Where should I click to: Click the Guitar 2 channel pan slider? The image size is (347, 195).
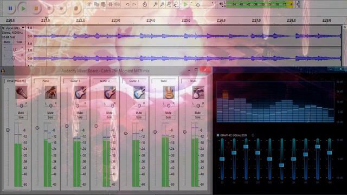coord(112,106)
